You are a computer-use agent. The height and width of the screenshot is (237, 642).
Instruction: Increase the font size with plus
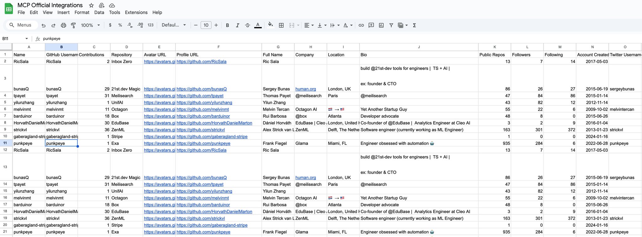[x=216, y=25]
